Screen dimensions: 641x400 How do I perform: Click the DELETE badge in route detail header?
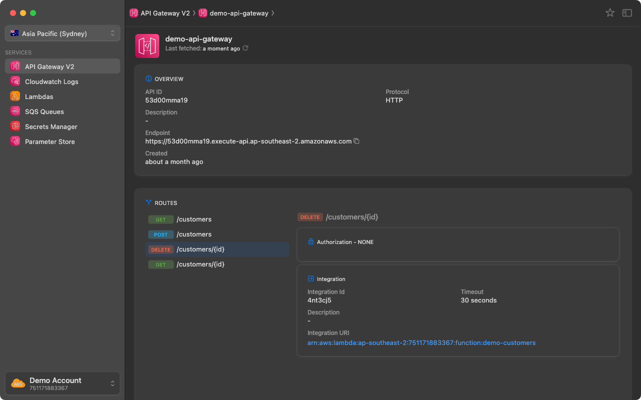pyautogui.click(x=310, y=217)
